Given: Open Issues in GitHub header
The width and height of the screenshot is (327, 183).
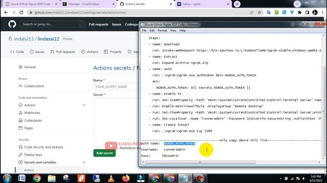Looking at the screenshot, I should [116, 24].
